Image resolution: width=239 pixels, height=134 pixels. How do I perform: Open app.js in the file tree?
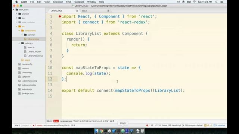click(x=27, y=60)
